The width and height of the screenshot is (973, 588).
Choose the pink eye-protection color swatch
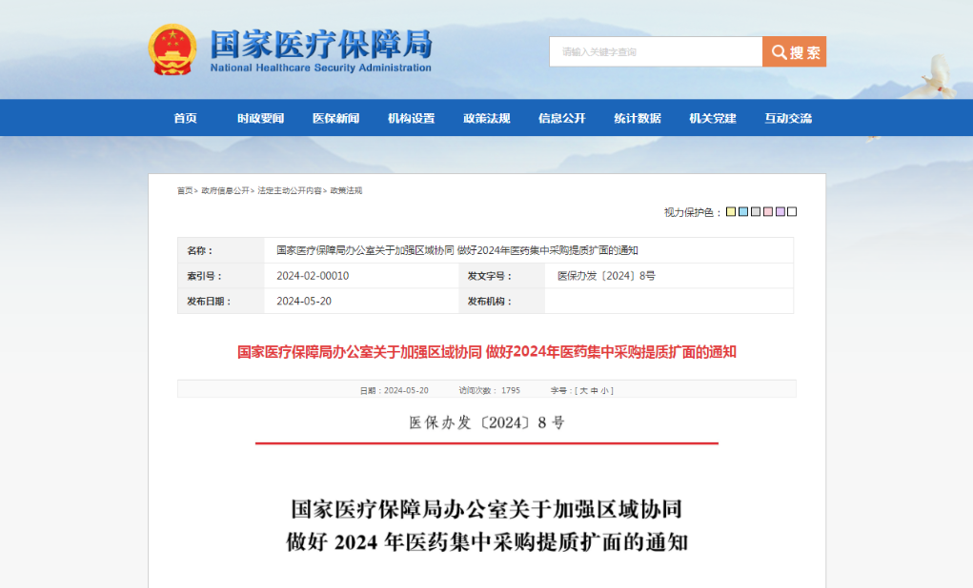768,212
